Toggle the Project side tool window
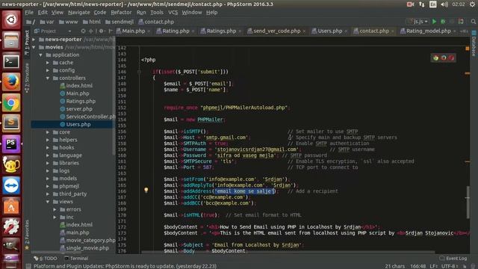Screen dimensions: 478x269 point(27,42)
